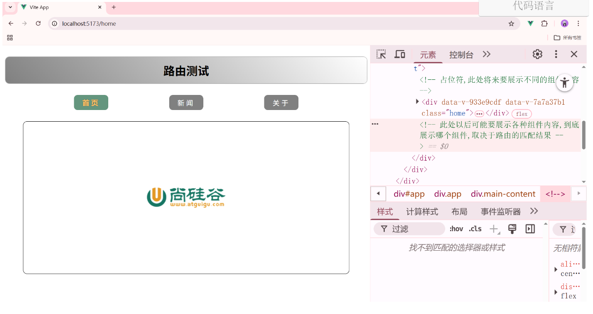Image resolution: width=593 pixels, height=314 pixels.
Task: Expand the display computed property
Action: [556, 292]
